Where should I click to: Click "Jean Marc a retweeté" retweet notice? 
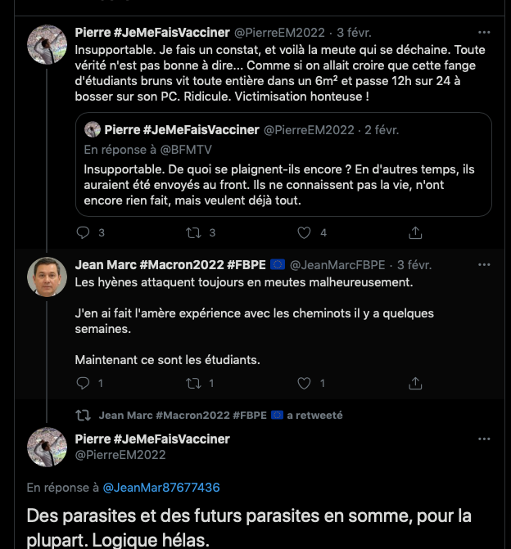coord(220,415)
